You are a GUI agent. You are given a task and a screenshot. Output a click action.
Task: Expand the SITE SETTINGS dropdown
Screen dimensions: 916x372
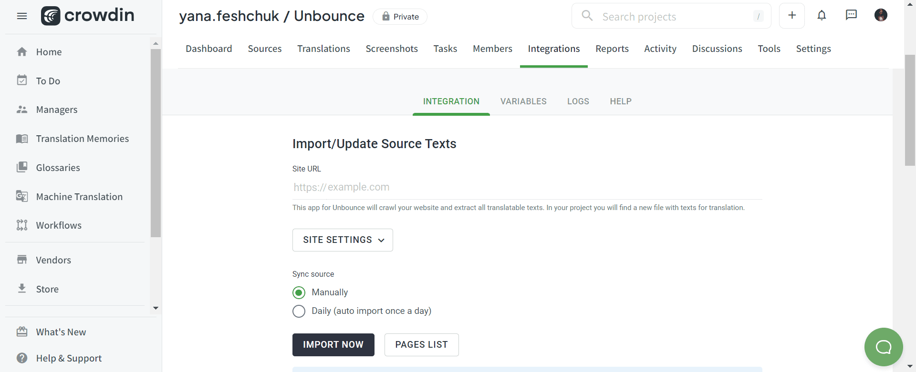(343, 240)
